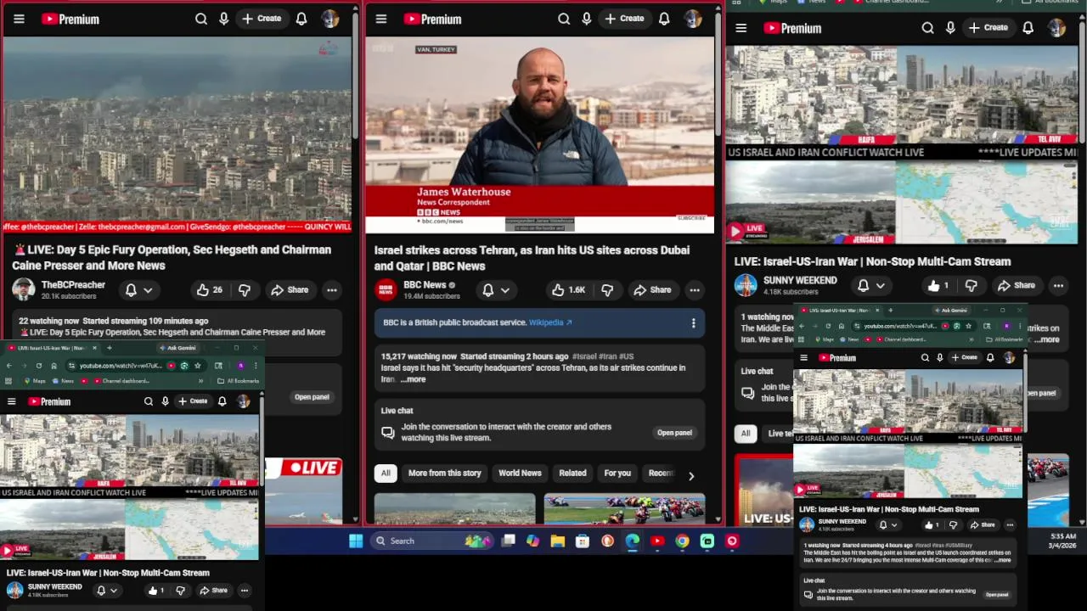The image size is (1087, 611).
Task: Open motorcycle race thumbnail in BBC window
Action: pyautogui.click(x=624, y=509)
